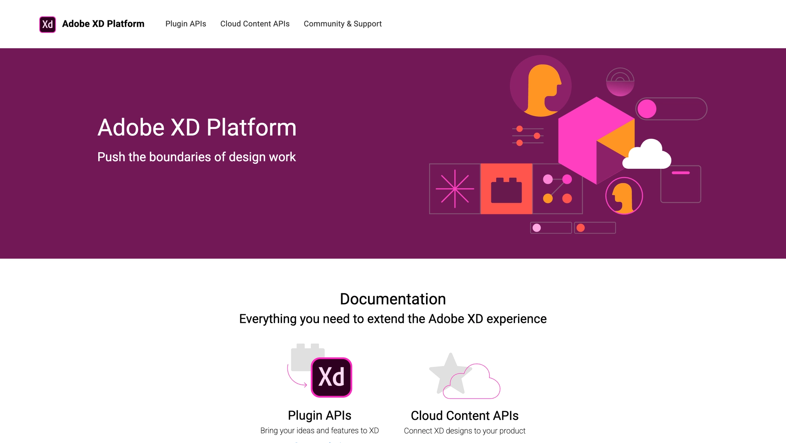
Task: Click the red plugin block tile
Action: pos(506,189)
